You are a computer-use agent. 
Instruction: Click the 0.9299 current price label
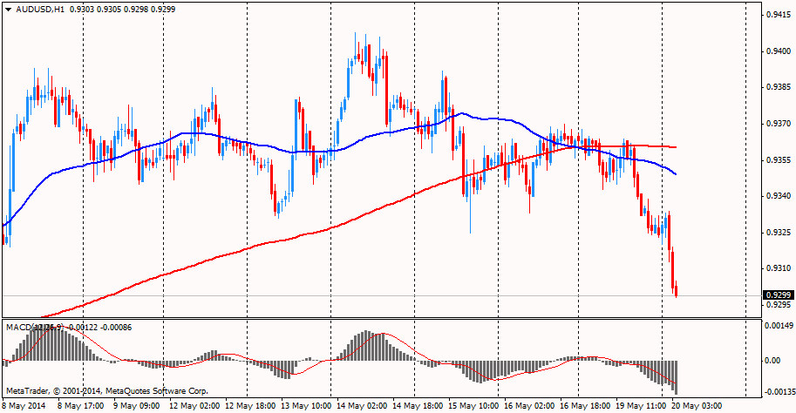pos(779,295)
